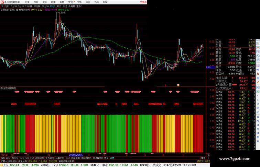Open the 互动问答 tab
260x167 pixels.
(53, 161)
